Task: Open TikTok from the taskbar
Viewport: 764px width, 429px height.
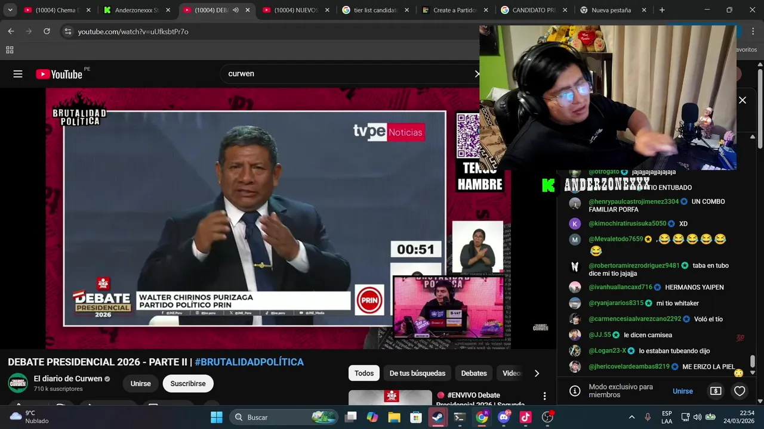Action: coord(525,417)
